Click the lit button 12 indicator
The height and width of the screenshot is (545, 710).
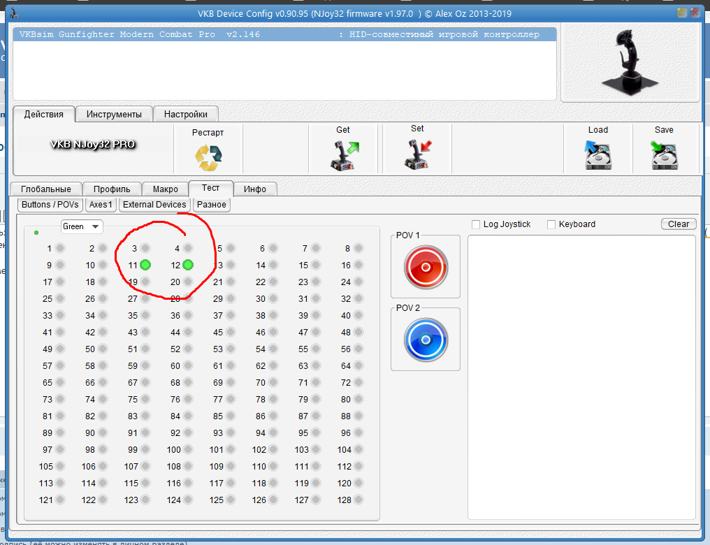(188, 265)
